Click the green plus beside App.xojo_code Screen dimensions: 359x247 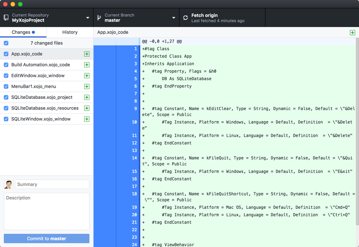[87, 54]
